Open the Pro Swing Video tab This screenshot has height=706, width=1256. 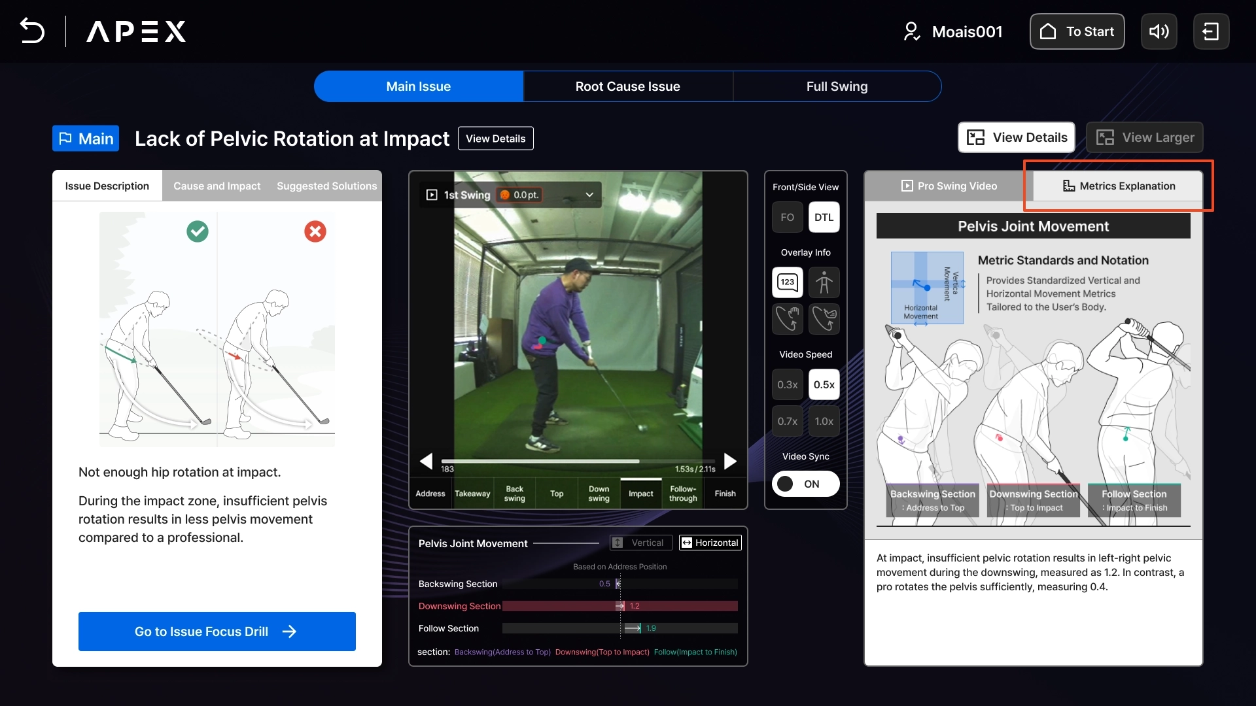(x=949, y=186)
